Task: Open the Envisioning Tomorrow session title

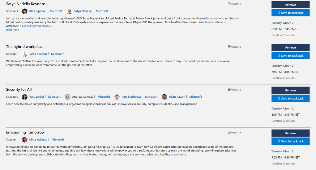Action: (x=25, y=132)
